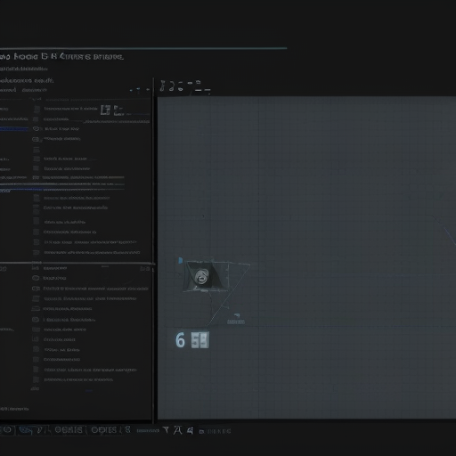Click the circle icon in the bottom bar

click(x=7, y=429)
